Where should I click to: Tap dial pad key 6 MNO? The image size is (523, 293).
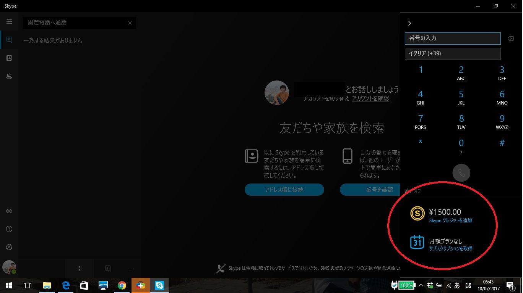(502, 98)
